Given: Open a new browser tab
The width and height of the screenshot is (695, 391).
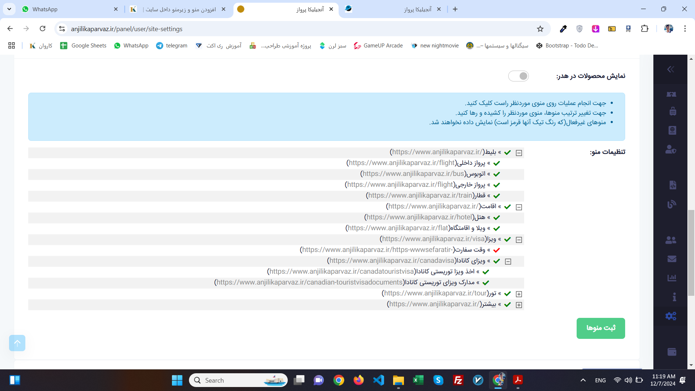Looking at the screenshot, I should coord(455,9).
